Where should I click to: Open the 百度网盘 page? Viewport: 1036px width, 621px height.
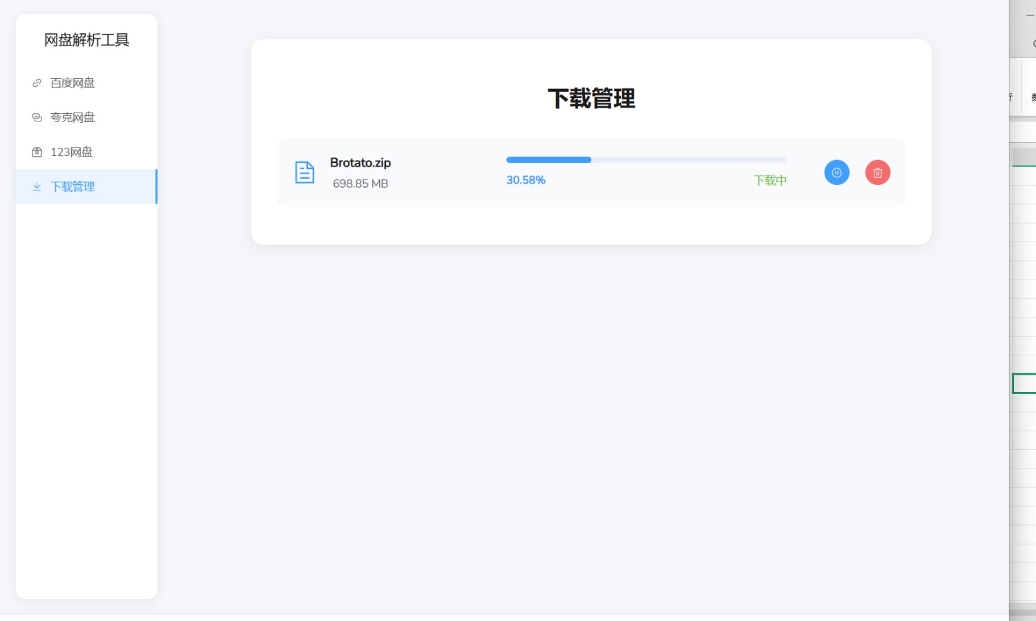(73, 83)
